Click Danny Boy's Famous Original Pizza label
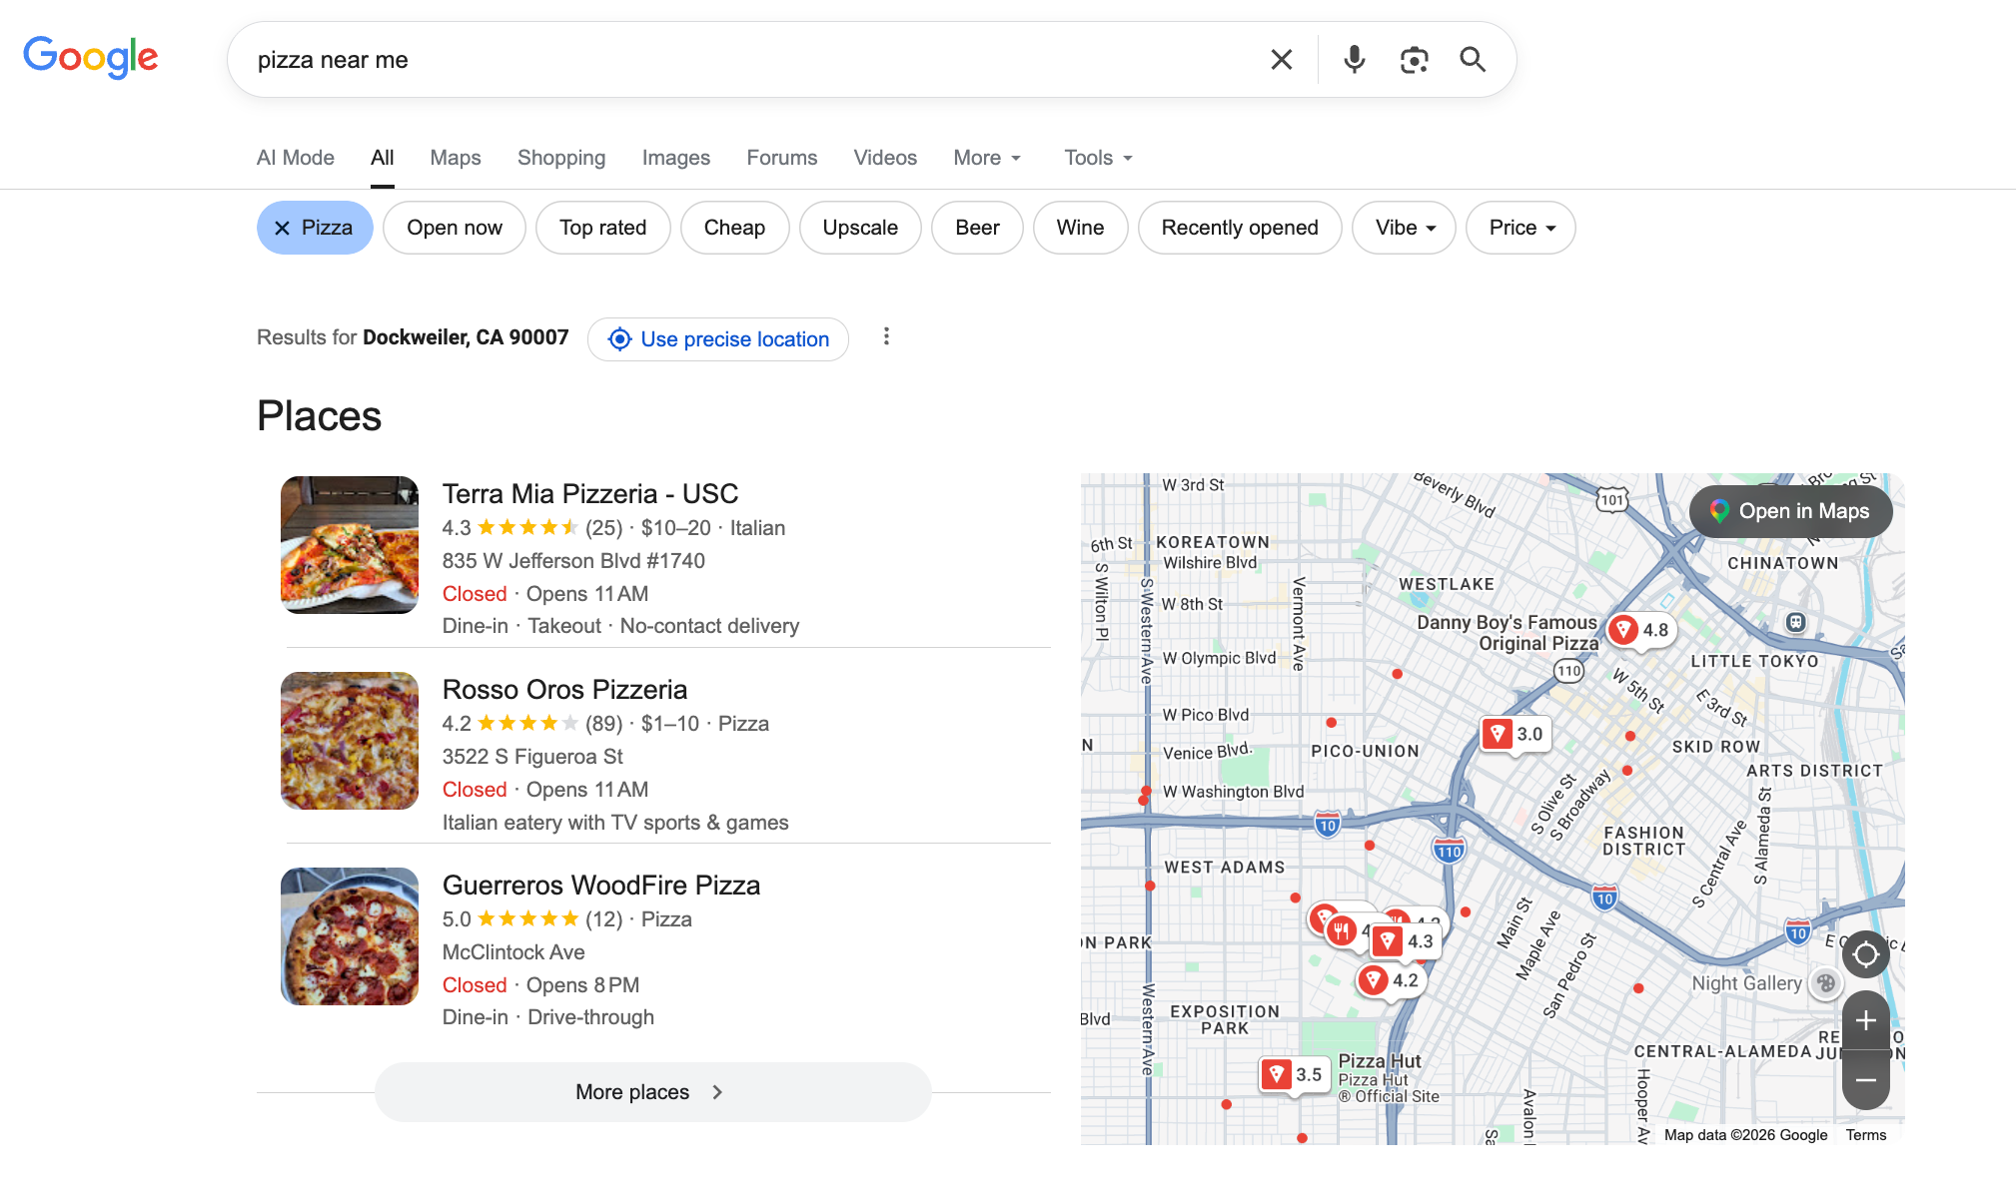 1508,633
